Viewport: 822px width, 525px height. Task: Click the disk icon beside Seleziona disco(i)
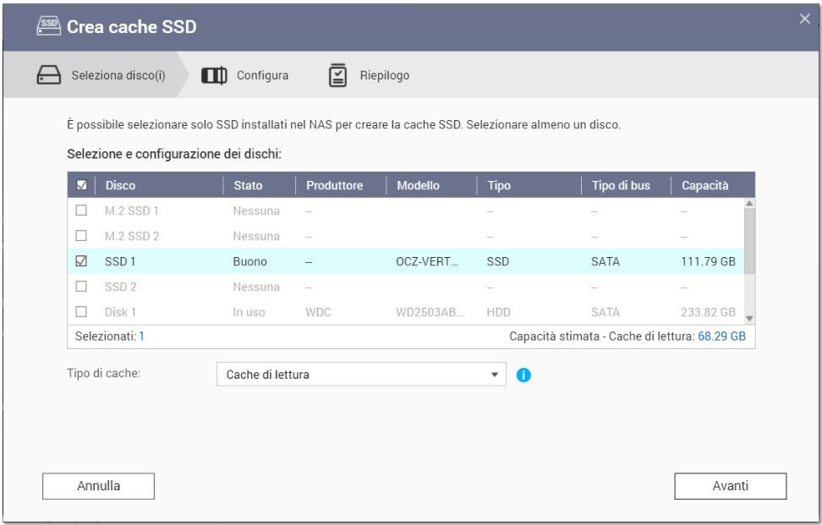point(47,75)
